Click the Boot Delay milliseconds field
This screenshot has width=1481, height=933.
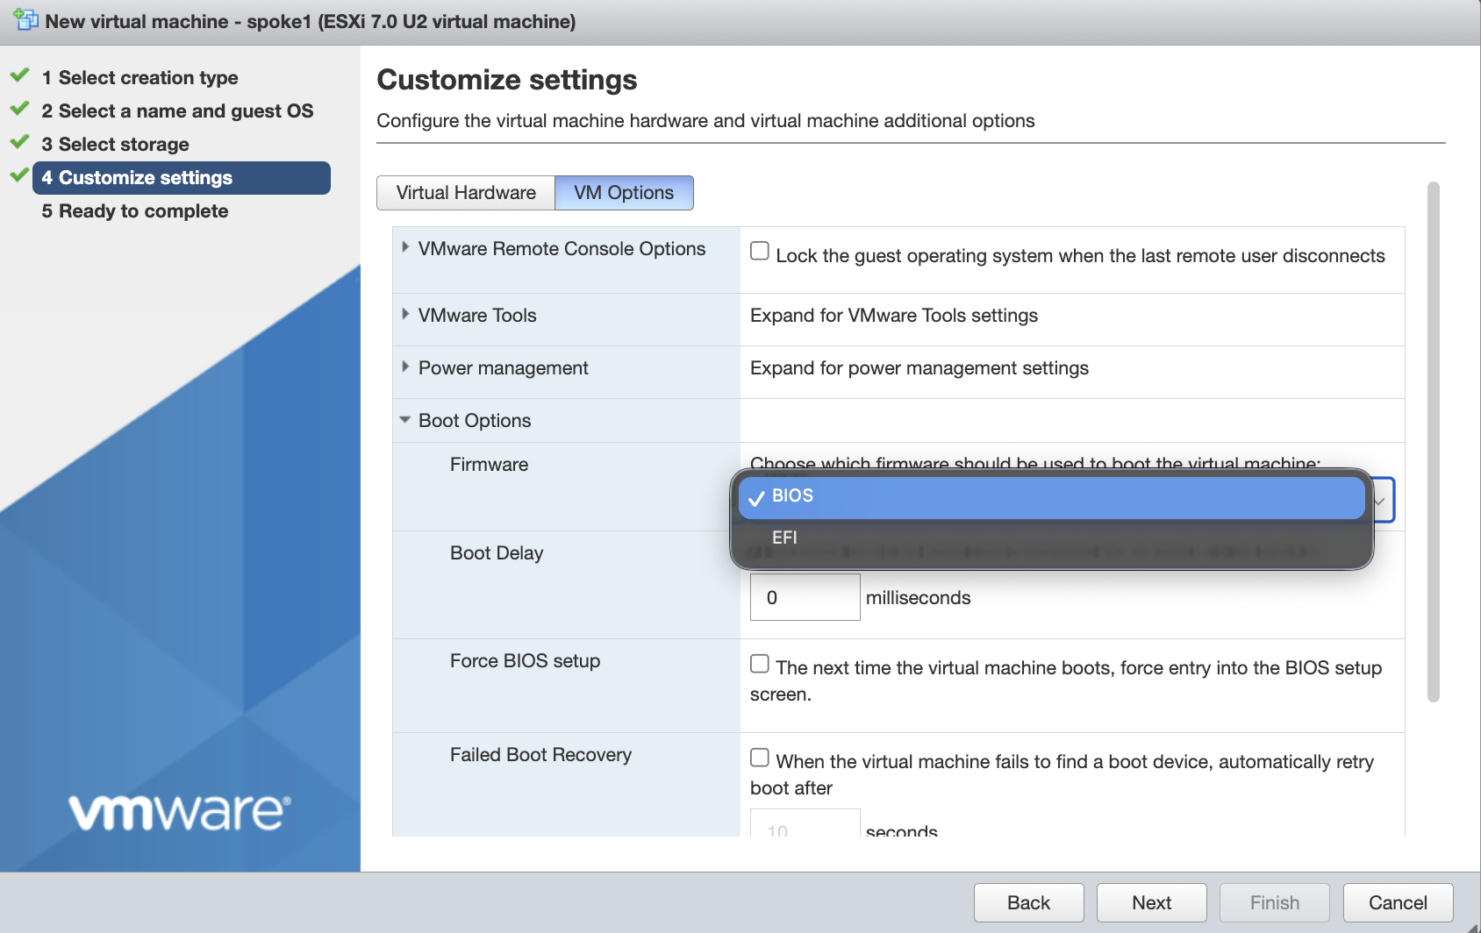805,597
